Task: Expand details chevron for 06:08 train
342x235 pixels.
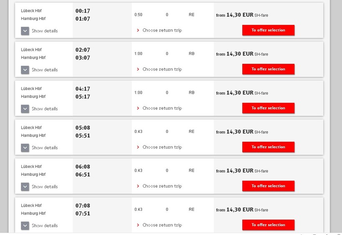Action: (25, 187)
